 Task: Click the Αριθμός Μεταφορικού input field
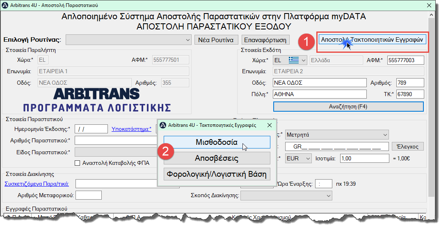(89, 196)
